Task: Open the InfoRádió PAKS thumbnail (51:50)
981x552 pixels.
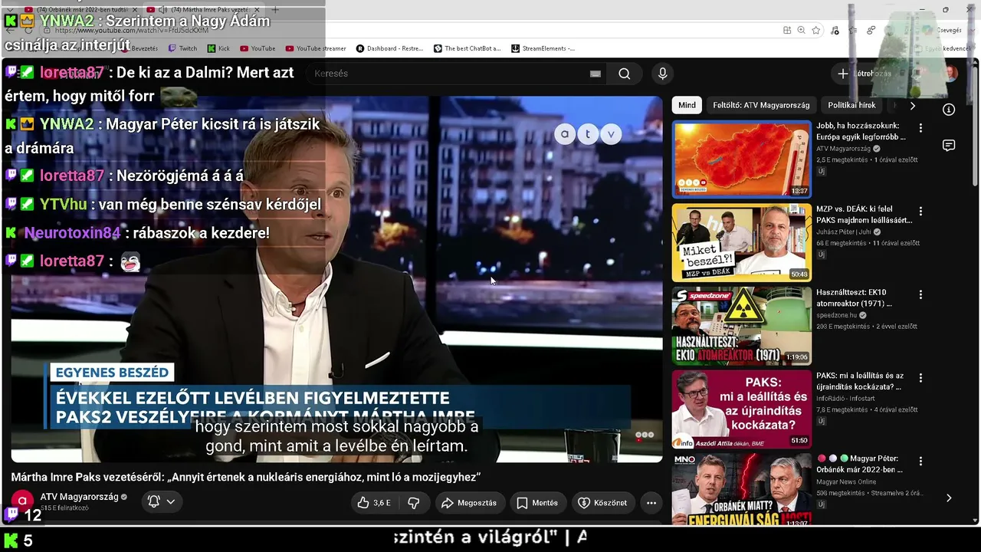Action: (742, 409)
